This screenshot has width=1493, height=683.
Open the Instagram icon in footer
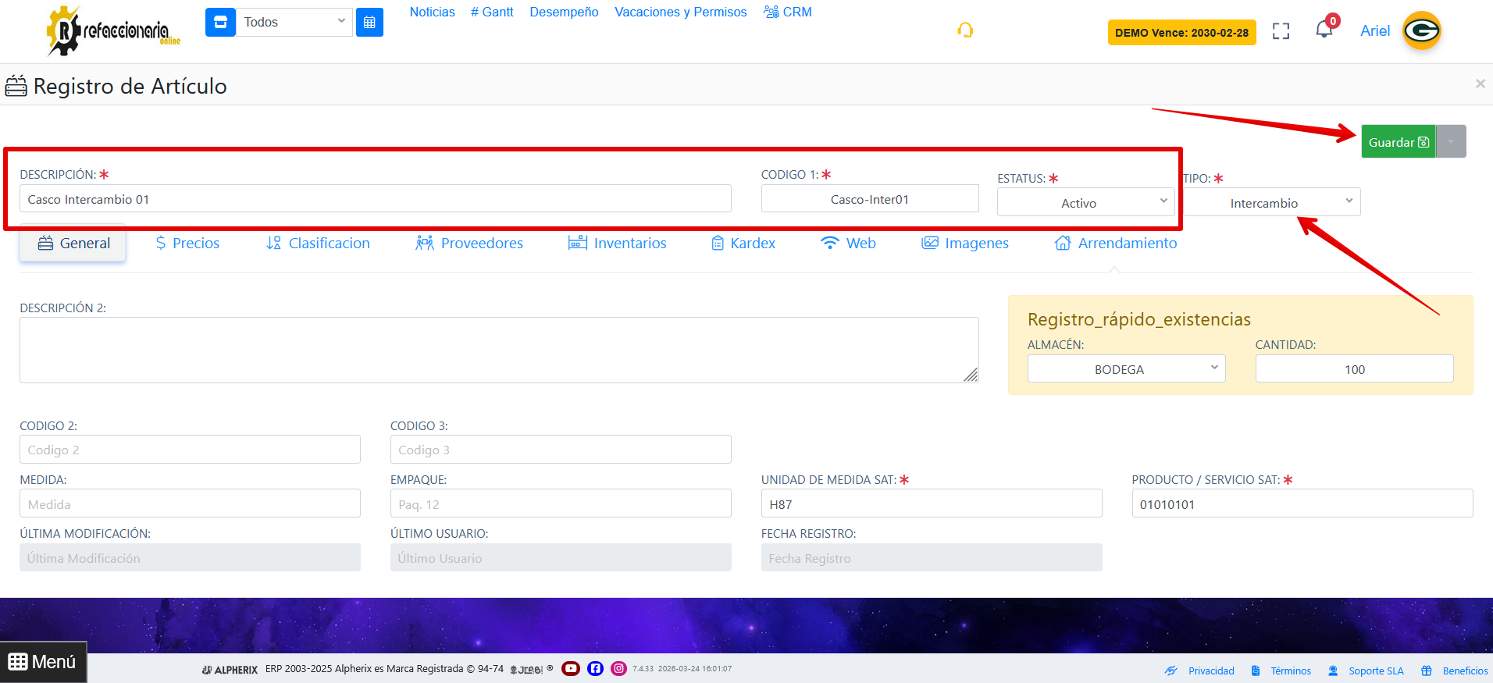tap(618, 668)
